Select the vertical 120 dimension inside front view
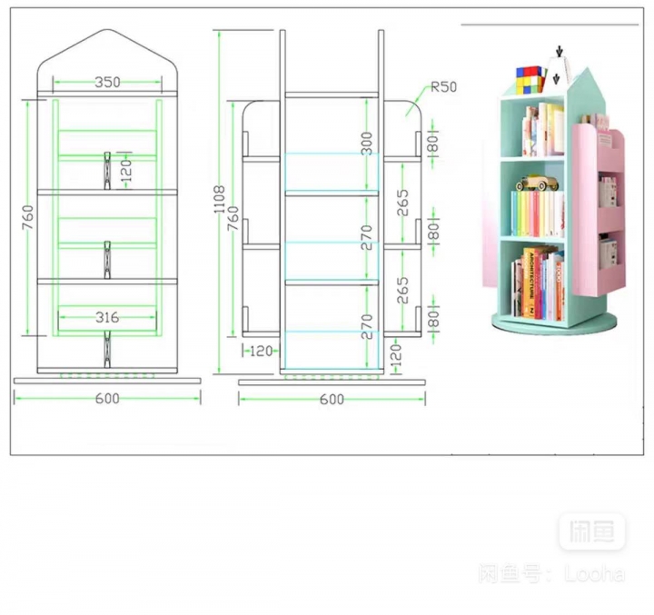 tap(128, 170)
